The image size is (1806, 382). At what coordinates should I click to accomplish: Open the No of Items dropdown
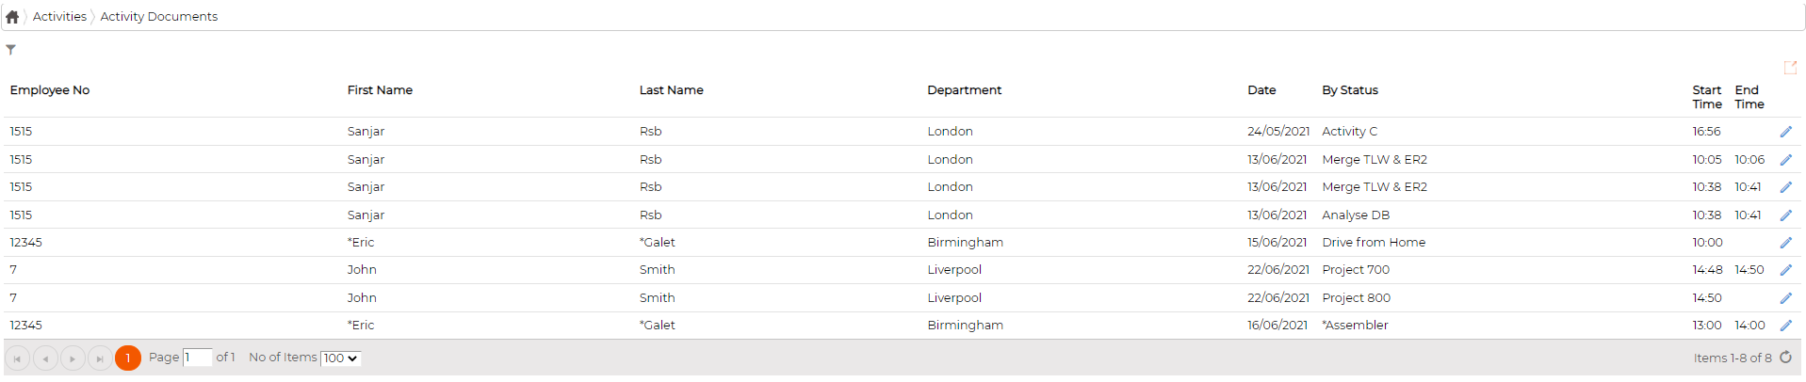(x=340, y=358)
